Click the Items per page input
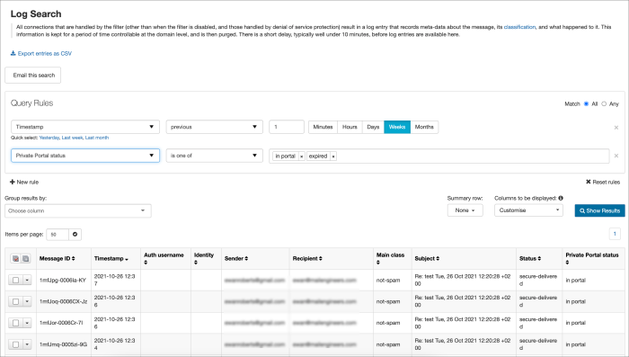 [58, 234]
